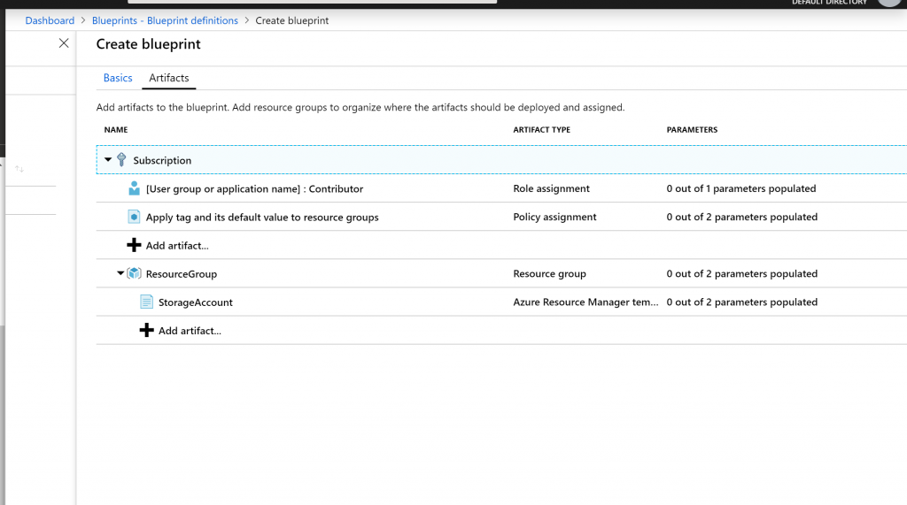Switch to the Basics tab
The width and height of the screenshot is (907, 505).
[x=118, y=78]
